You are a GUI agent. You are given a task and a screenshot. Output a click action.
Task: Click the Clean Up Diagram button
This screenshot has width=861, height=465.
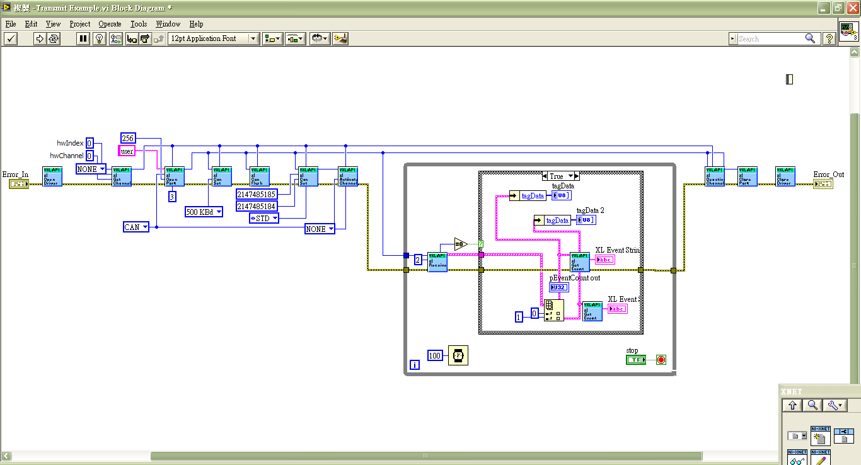coord(340,38)
